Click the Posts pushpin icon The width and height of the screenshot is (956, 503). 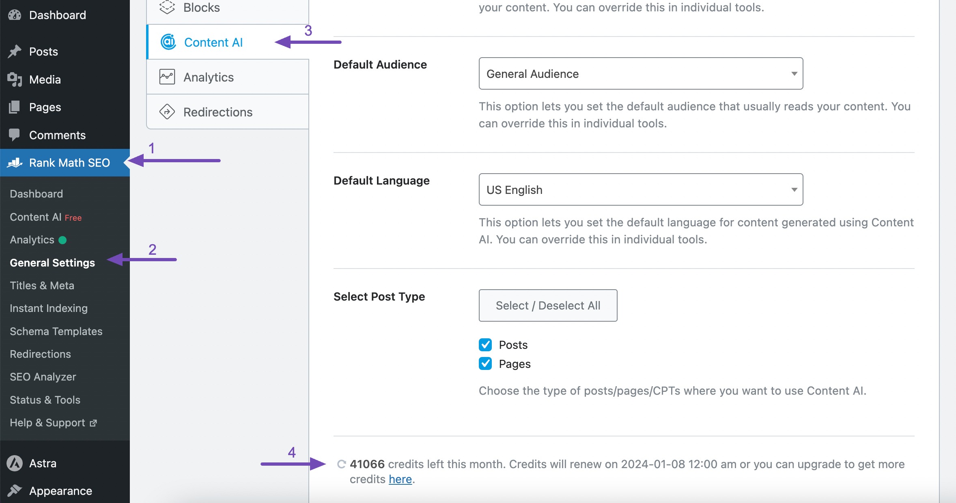click(15, 52)
